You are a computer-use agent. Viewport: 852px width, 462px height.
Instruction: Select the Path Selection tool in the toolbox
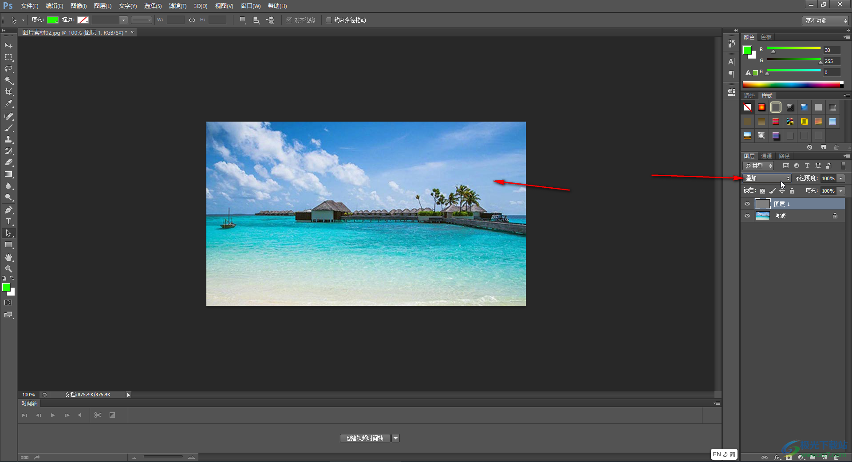pos(8,233)
